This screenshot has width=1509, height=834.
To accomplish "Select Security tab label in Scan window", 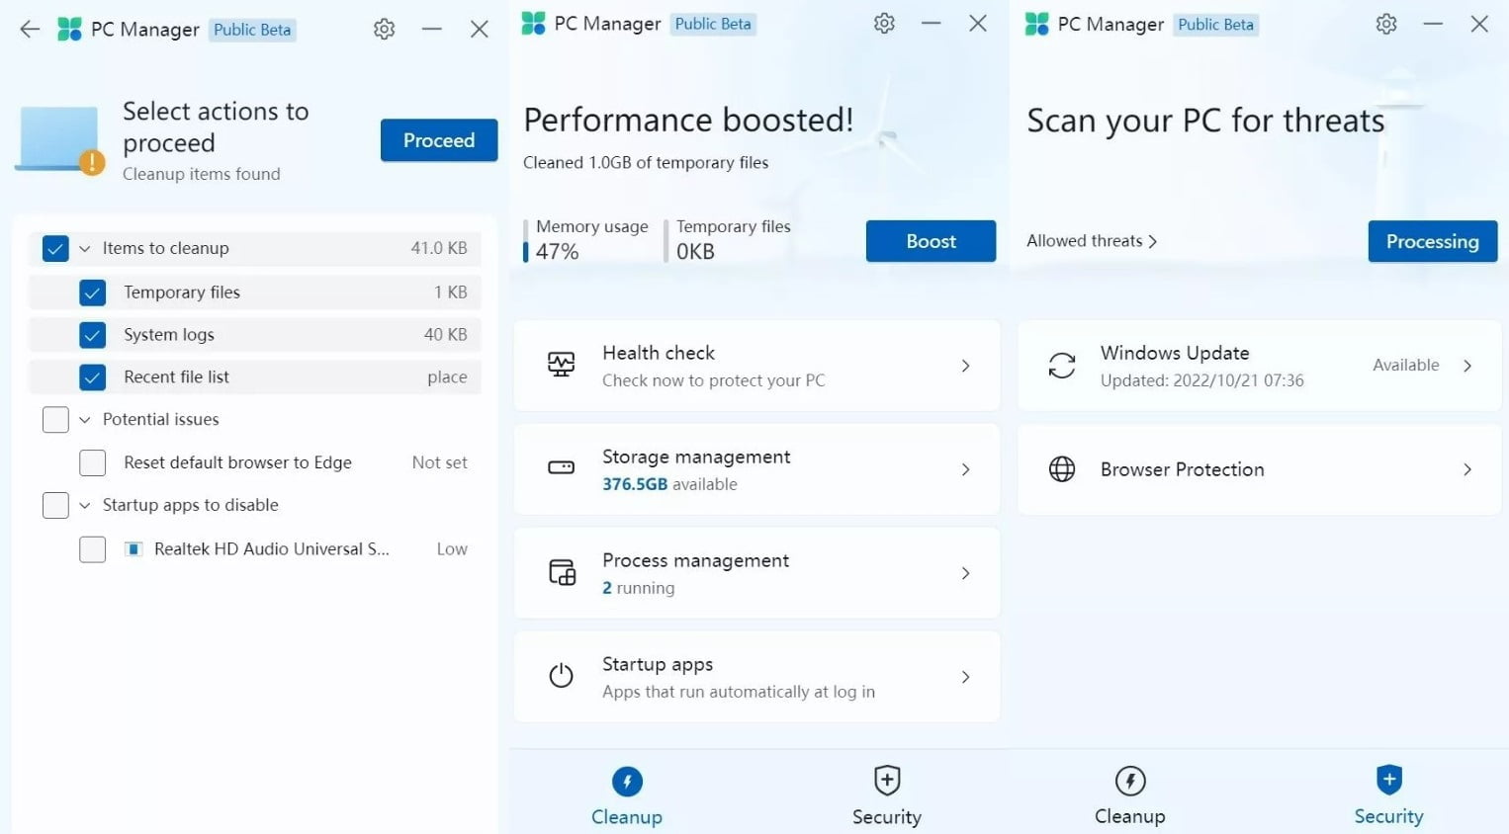I will coord(1389,816).
